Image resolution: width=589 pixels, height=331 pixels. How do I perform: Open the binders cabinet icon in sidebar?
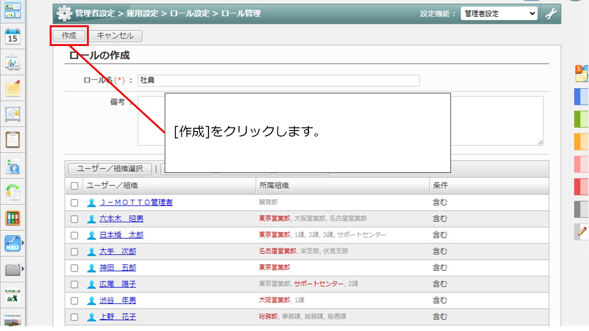(x=12, y=218)
